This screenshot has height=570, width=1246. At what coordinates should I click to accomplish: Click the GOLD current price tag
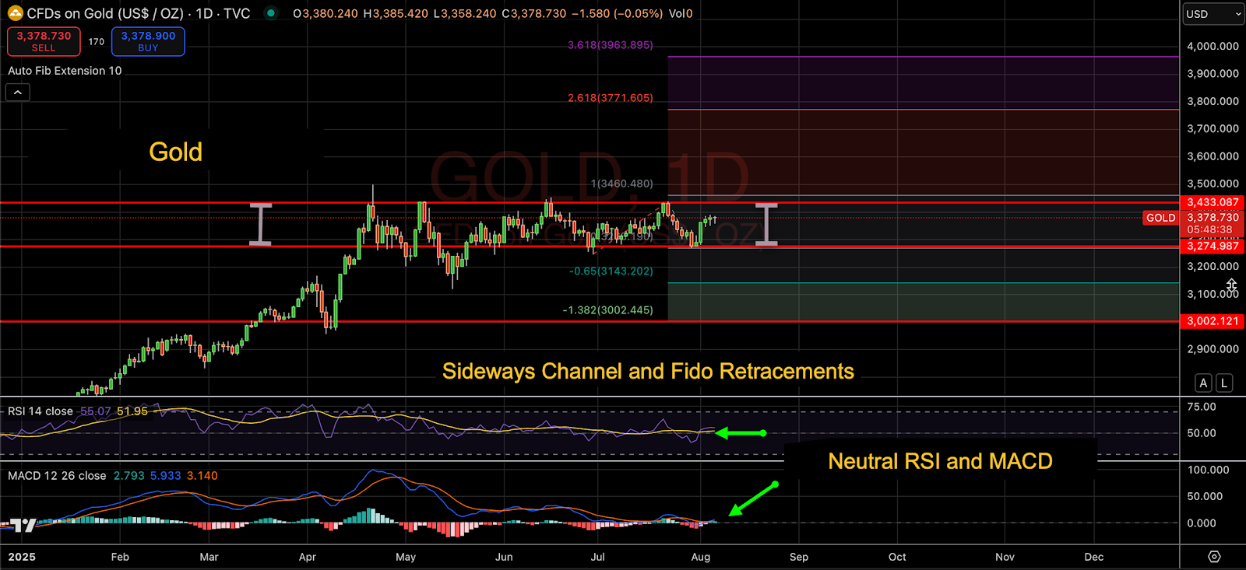1160,218
